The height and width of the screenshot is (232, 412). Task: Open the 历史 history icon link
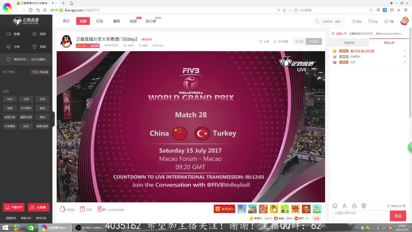[357, 22]
